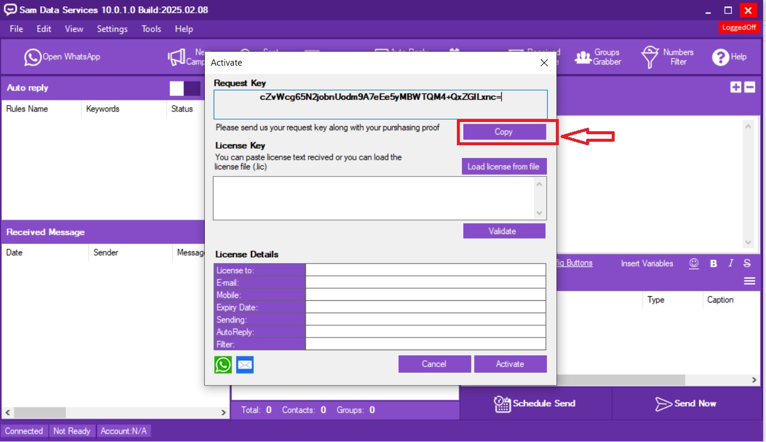Click the LoggedOff status badge
This screenshot has width=766, height=442.
(x=739, y=28)
